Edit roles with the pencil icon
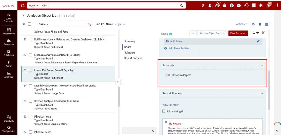281x135 pixels. (x=258, y=41)
